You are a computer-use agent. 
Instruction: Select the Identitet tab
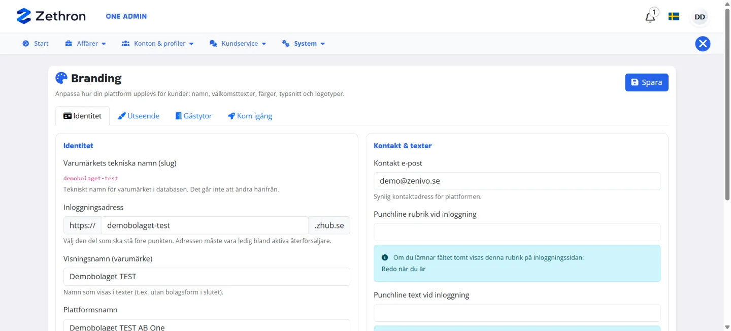pyautogui.click(x=82, y=116)
